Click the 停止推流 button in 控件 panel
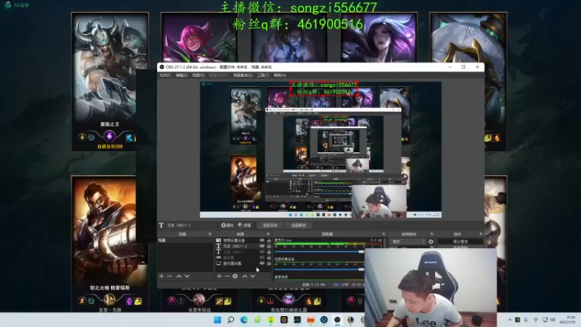The height and width of the screenshot is (327, 581). 460,241
